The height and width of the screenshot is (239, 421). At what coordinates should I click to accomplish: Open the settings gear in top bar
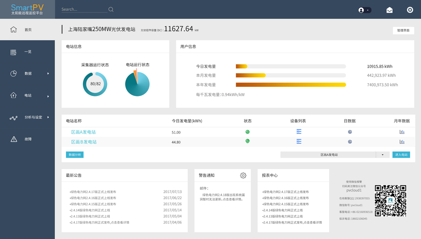coord(410,10)
